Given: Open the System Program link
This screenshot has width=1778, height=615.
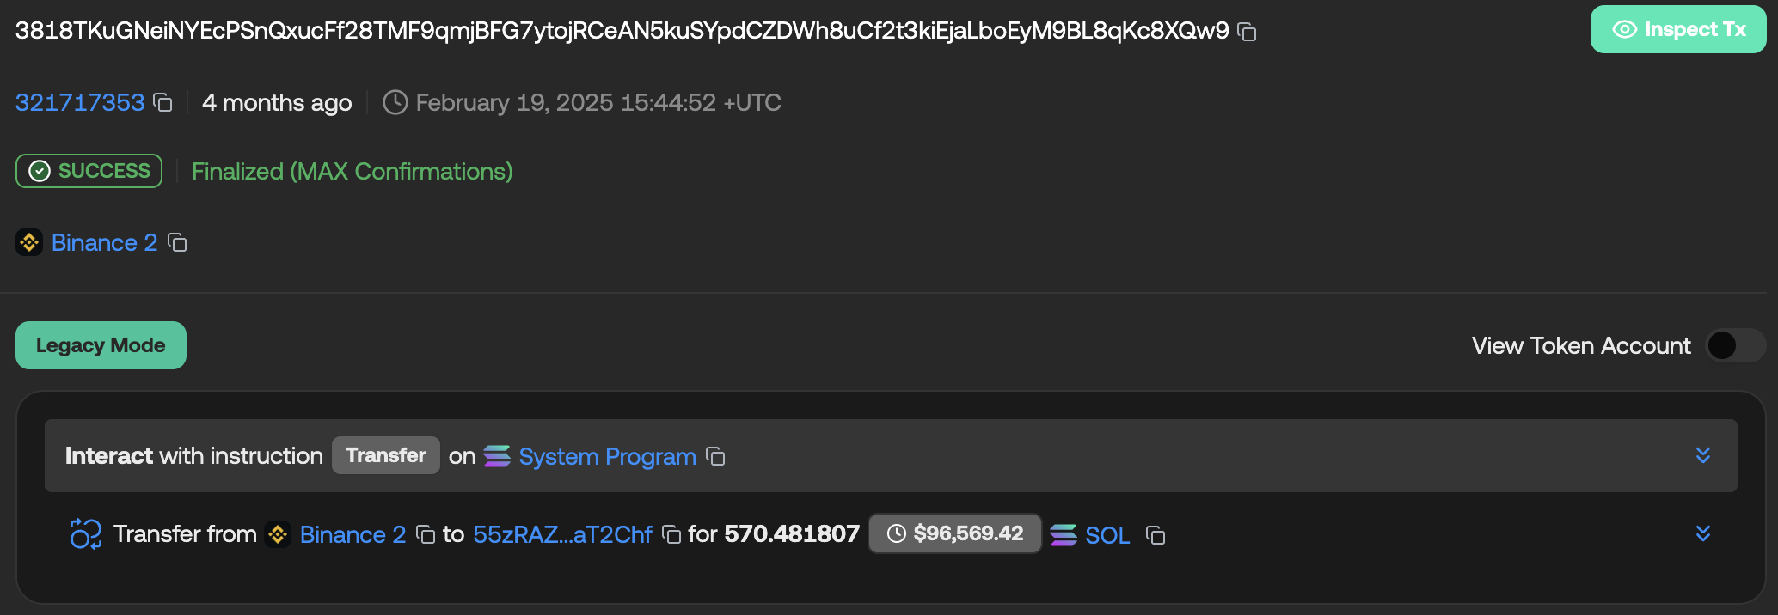Looking at the screenshot, I should coord(607,457).
